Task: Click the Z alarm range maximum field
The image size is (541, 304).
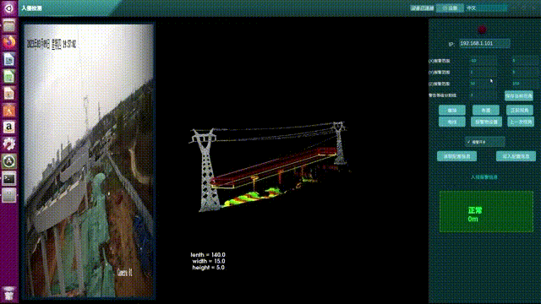Action: pyautogui.click(x=526, y=84)
